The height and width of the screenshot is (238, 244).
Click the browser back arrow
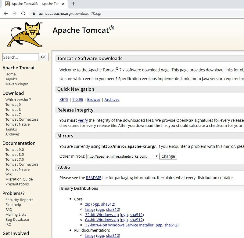5,13
